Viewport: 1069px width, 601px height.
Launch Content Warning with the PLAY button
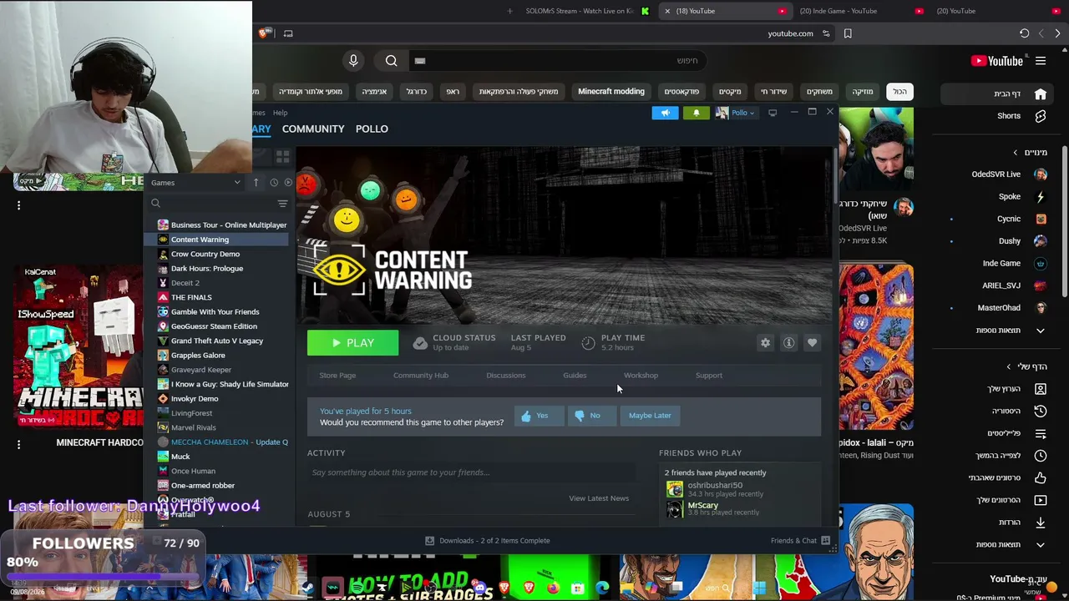(x=352, y=343)
